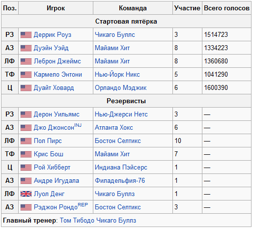Follow the Нью-Джерси Нетс team link
253x228 pixels.
click(121, 114)
